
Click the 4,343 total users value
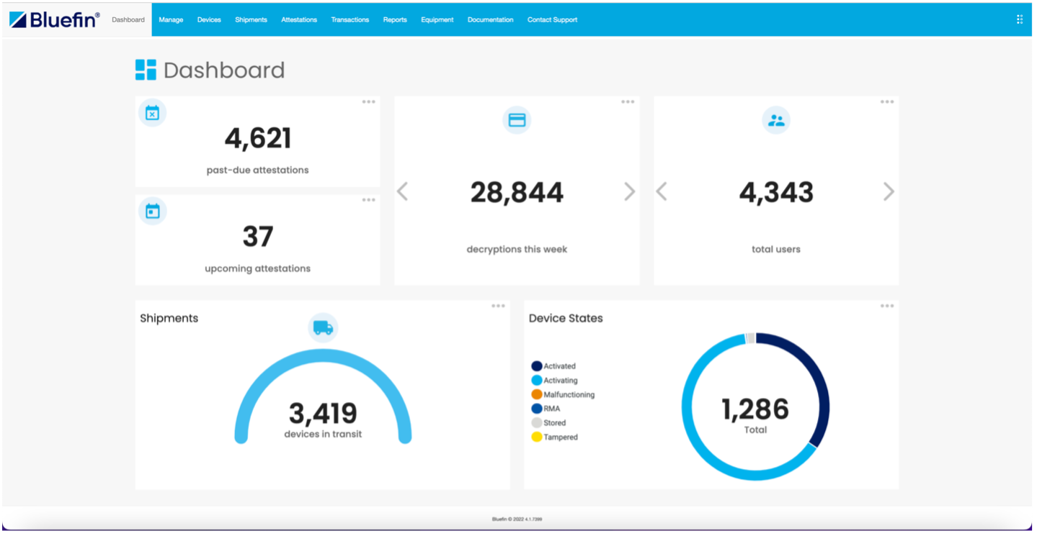[776, 192]
